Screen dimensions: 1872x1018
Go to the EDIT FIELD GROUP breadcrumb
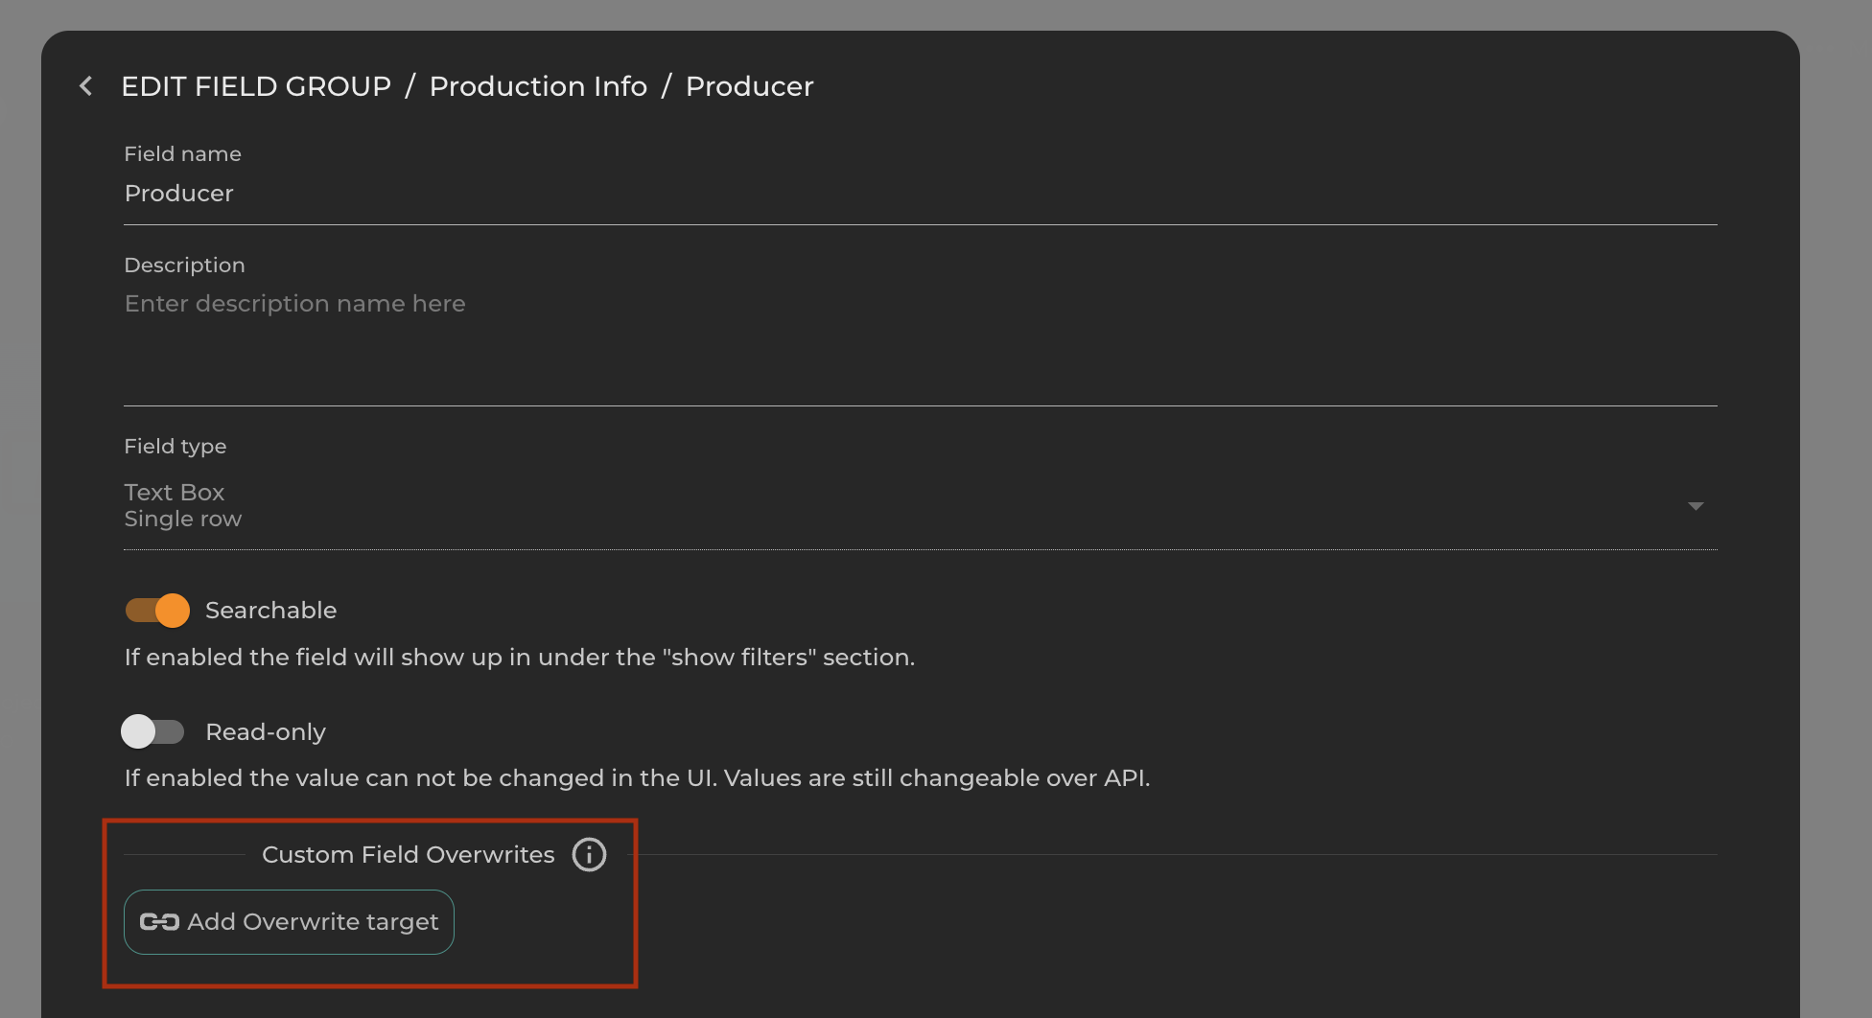tap(256, 86)
